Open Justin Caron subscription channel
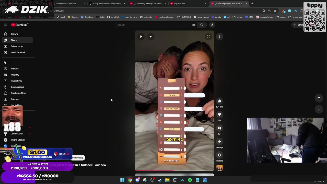 tap(17, 134)
